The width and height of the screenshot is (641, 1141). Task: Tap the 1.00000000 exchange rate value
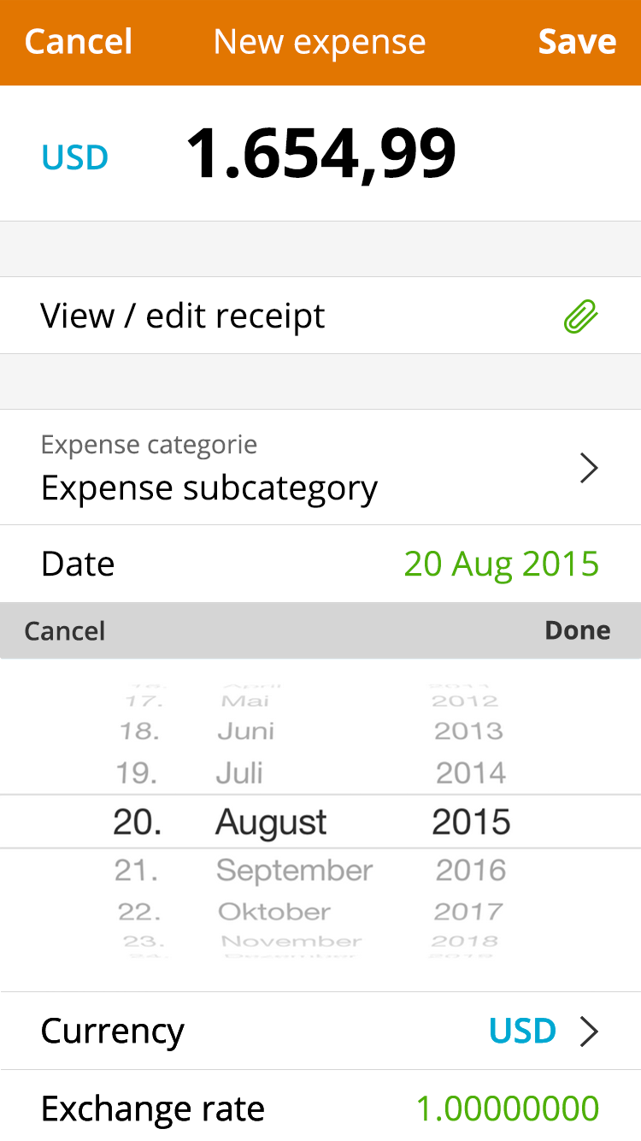pos(508,1108)
